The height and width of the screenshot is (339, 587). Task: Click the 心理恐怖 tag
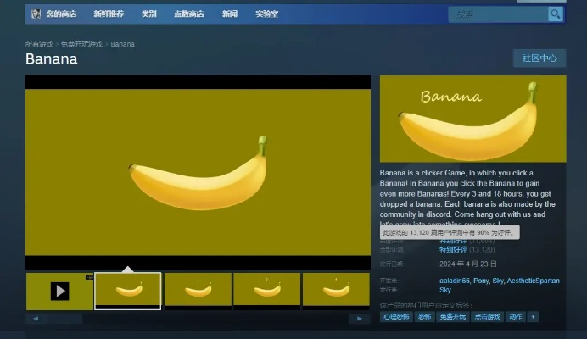394,316
